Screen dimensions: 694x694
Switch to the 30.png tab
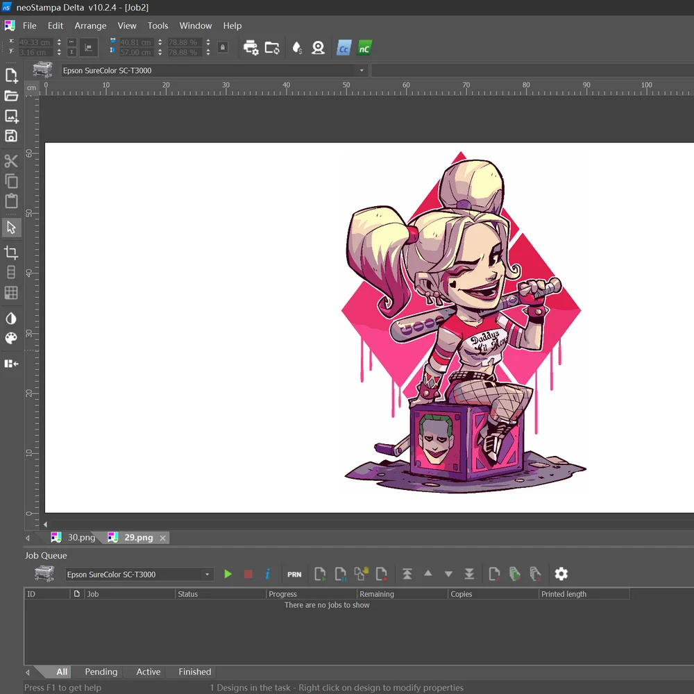click(x=74, y=537)
